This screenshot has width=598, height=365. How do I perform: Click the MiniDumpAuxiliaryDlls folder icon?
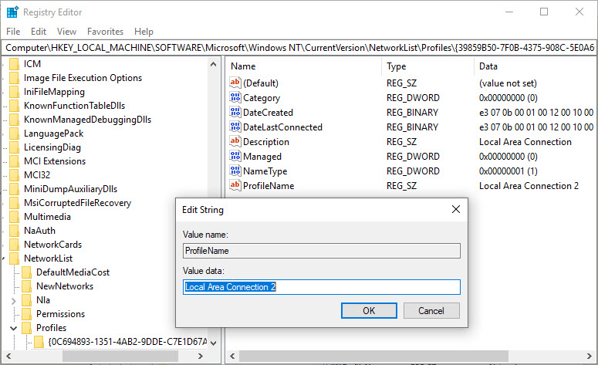[x=15, y=189]
